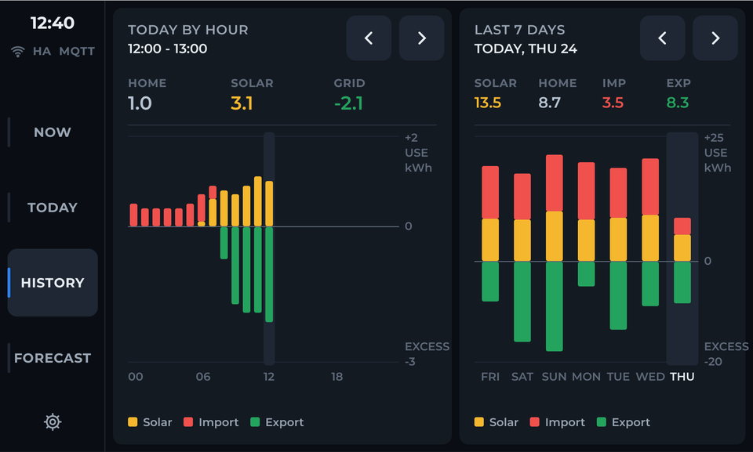The height and width of the screenshot is (452, 753).
Task: Click the hourly HOME value 1.0
Action: coord(140,103)
